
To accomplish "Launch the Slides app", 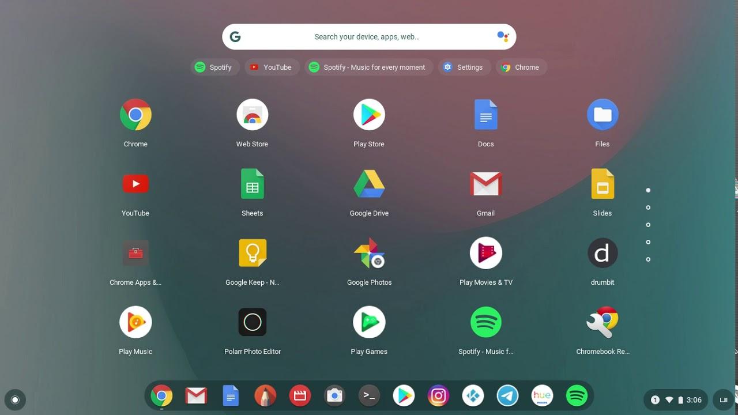I will 603,184.
